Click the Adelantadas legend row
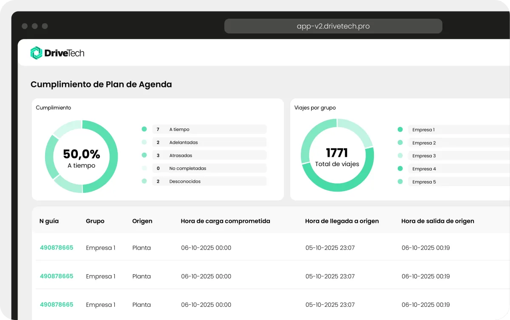Viewport: 510px width, 320px height. tap(210, 142)
